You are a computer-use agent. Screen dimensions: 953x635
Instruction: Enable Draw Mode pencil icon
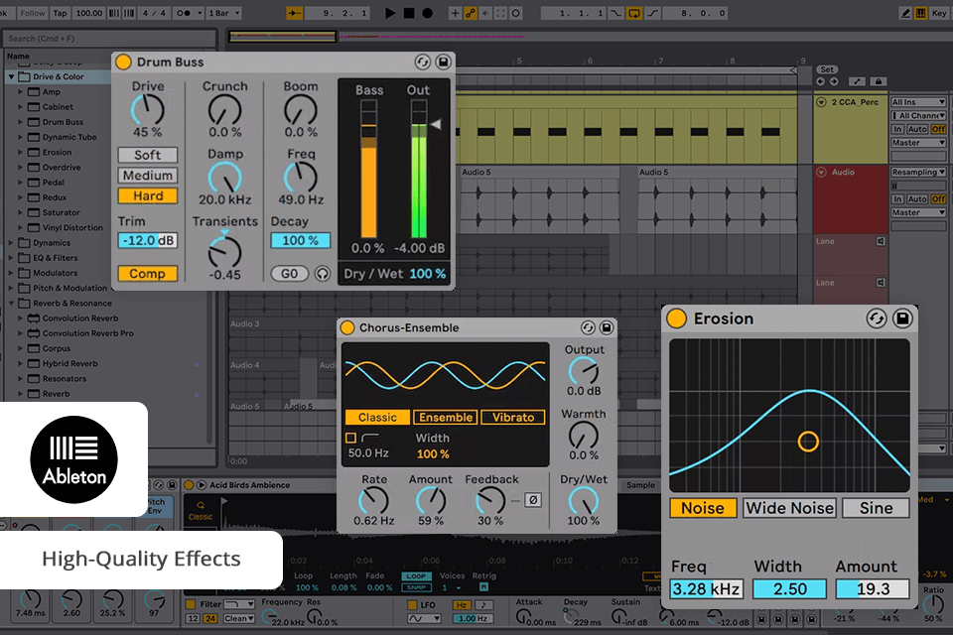[905, 13]
